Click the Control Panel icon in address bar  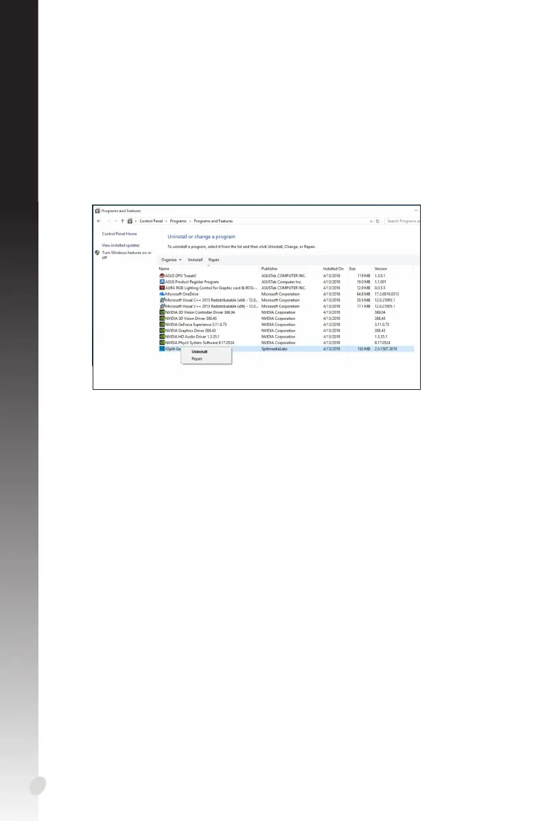click(130, 221)
